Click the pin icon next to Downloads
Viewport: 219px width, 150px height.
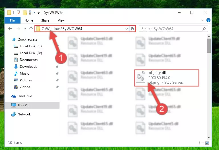pyautogui.click(x=57, y=67)
